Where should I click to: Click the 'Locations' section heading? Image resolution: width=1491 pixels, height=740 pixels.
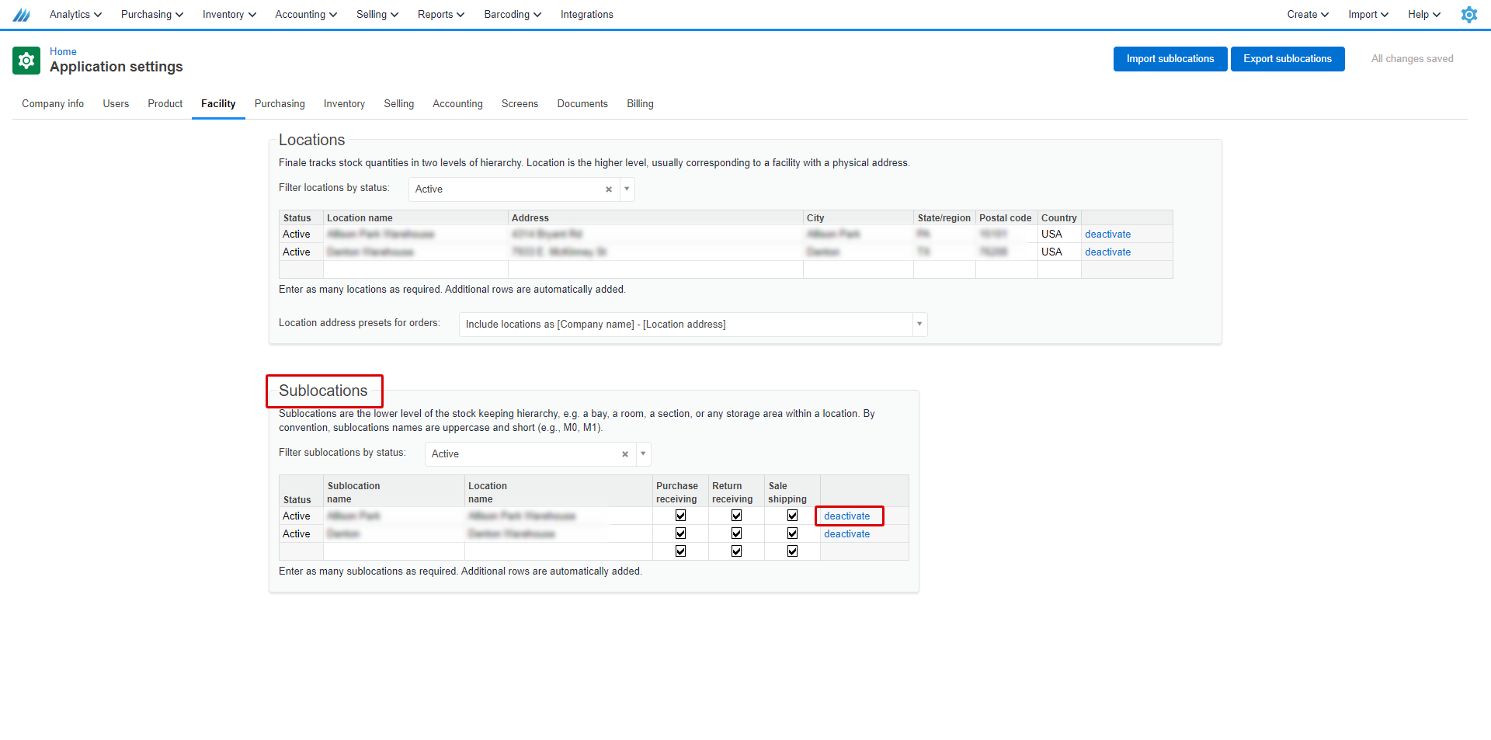coord(311,141)
